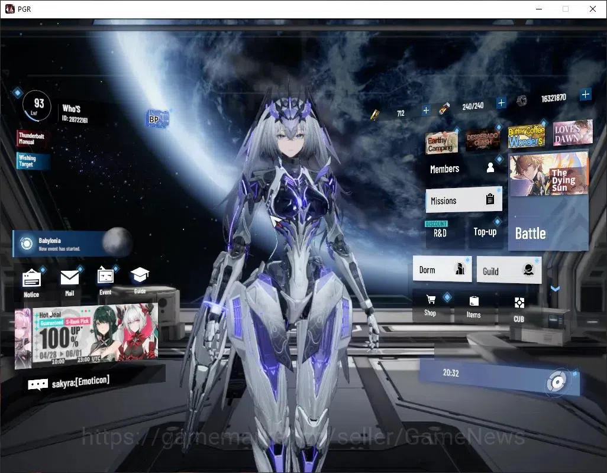Close the PGR window
The image size is (607, 473).
[592, 9]
